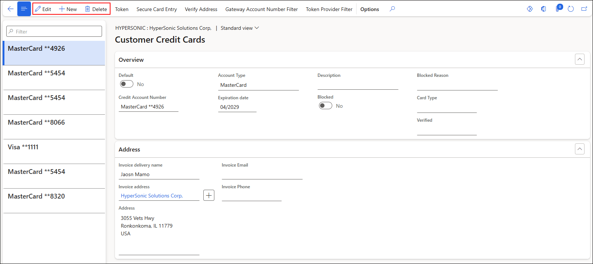The width and height of the screenshot is (593, 264).
Task: Click the diamond personalization icon
Action: (530, 9)
